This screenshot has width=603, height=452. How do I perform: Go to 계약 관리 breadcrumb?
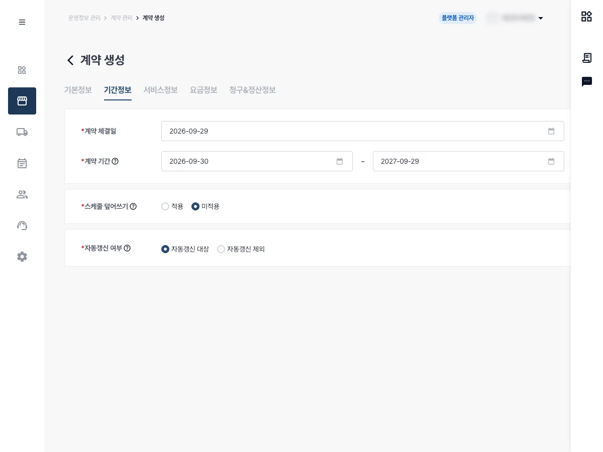122,18
